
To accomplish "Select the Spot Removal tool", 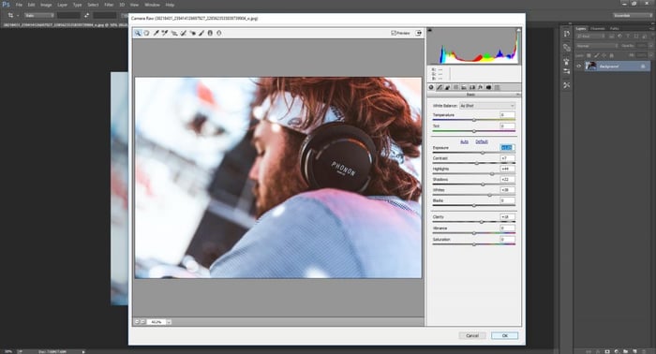I will [184, 33].
